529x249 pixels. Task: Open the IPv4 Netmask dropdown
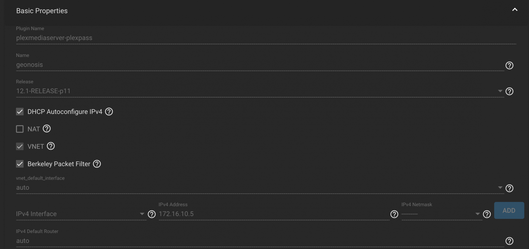(x=442, y=214)
